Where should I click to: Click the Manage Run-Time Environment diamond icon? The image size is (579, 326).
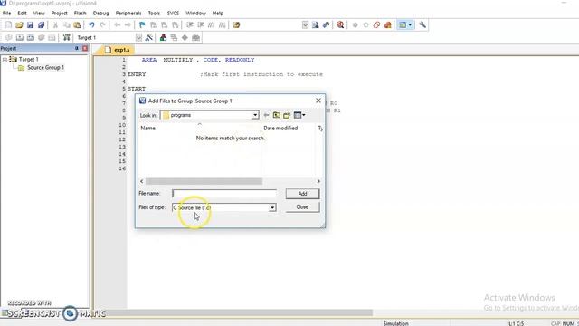(185, 38)
